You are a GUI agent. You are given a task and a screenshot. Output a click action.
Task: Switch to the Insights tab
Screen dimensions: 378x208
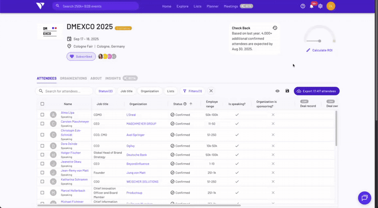(113, 78)
